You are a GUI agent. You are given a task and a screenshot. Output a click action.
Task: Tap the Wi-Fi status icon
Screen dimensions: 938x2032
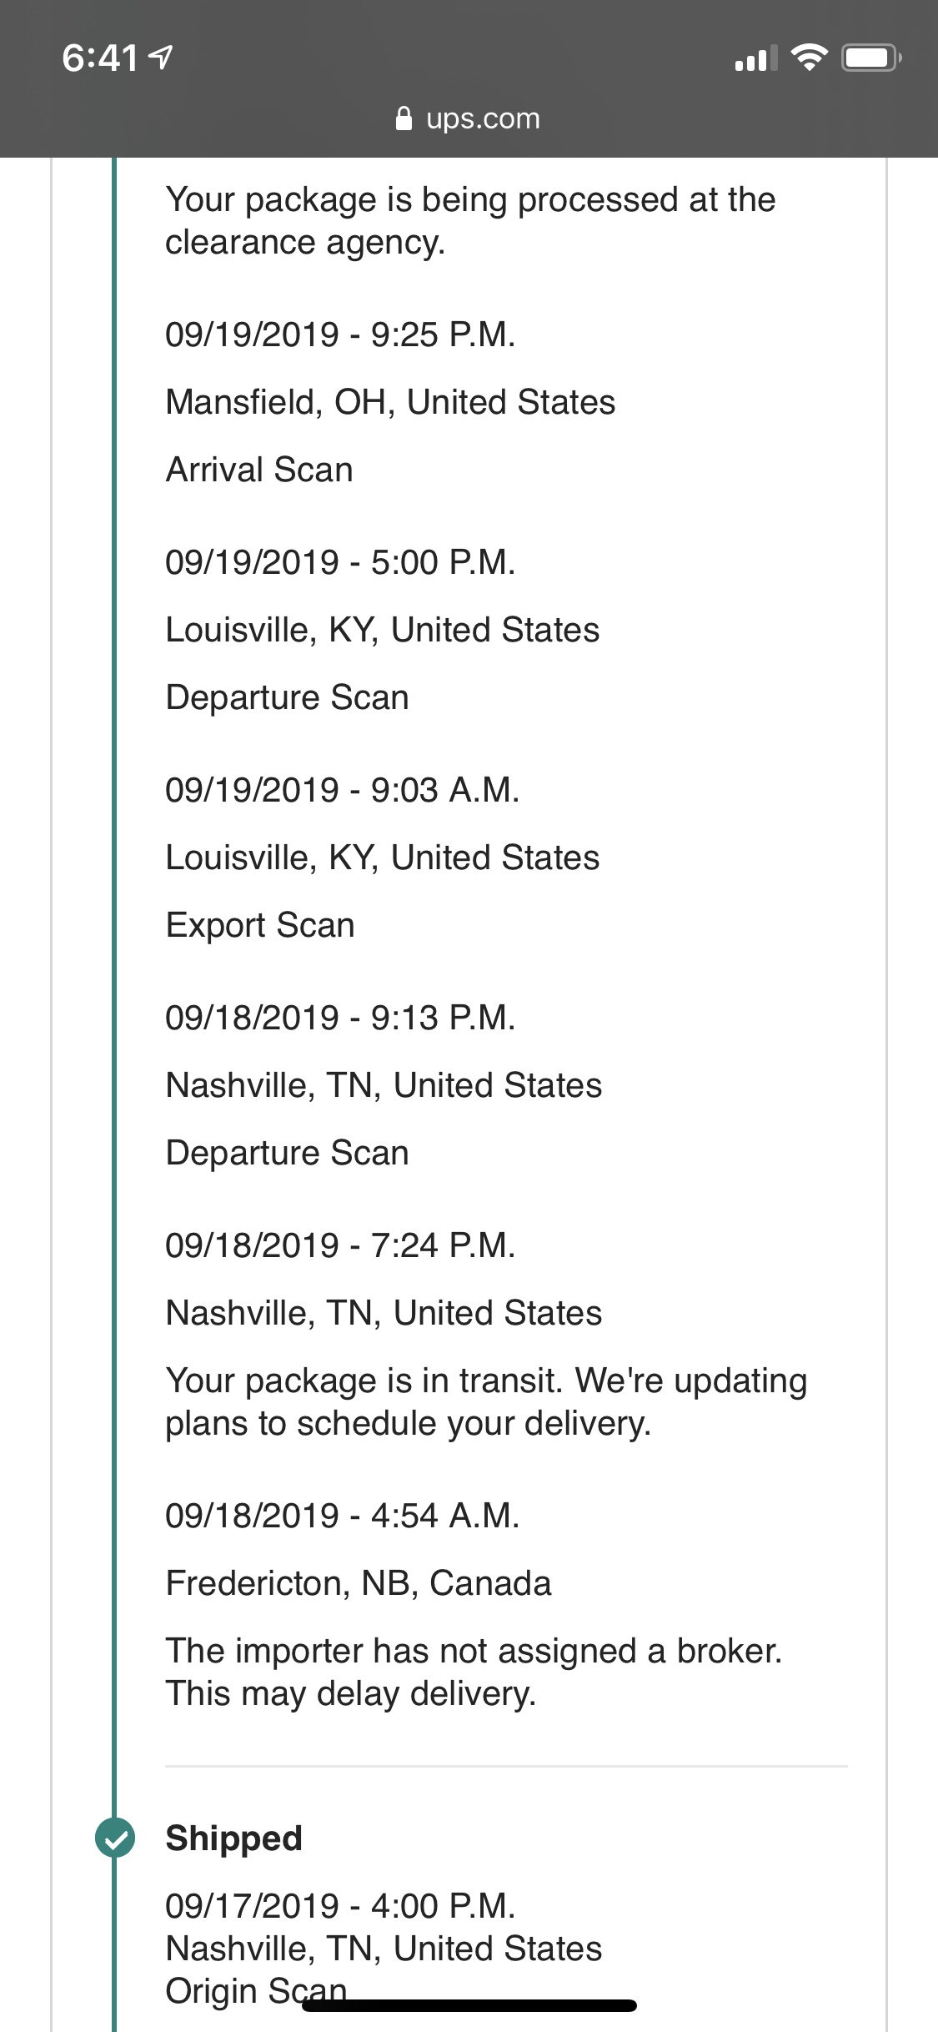pos(808,58)
